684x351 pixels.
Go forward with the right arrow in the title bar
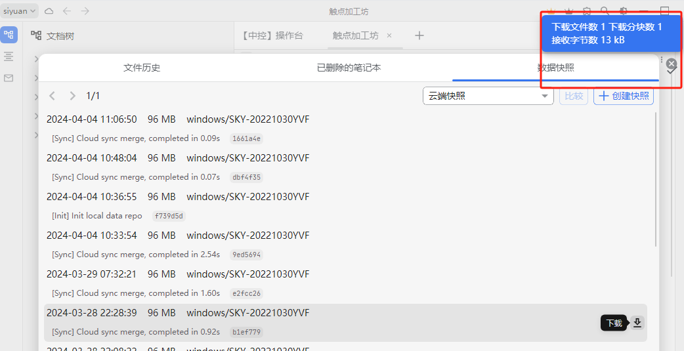(x=85, y=11)
